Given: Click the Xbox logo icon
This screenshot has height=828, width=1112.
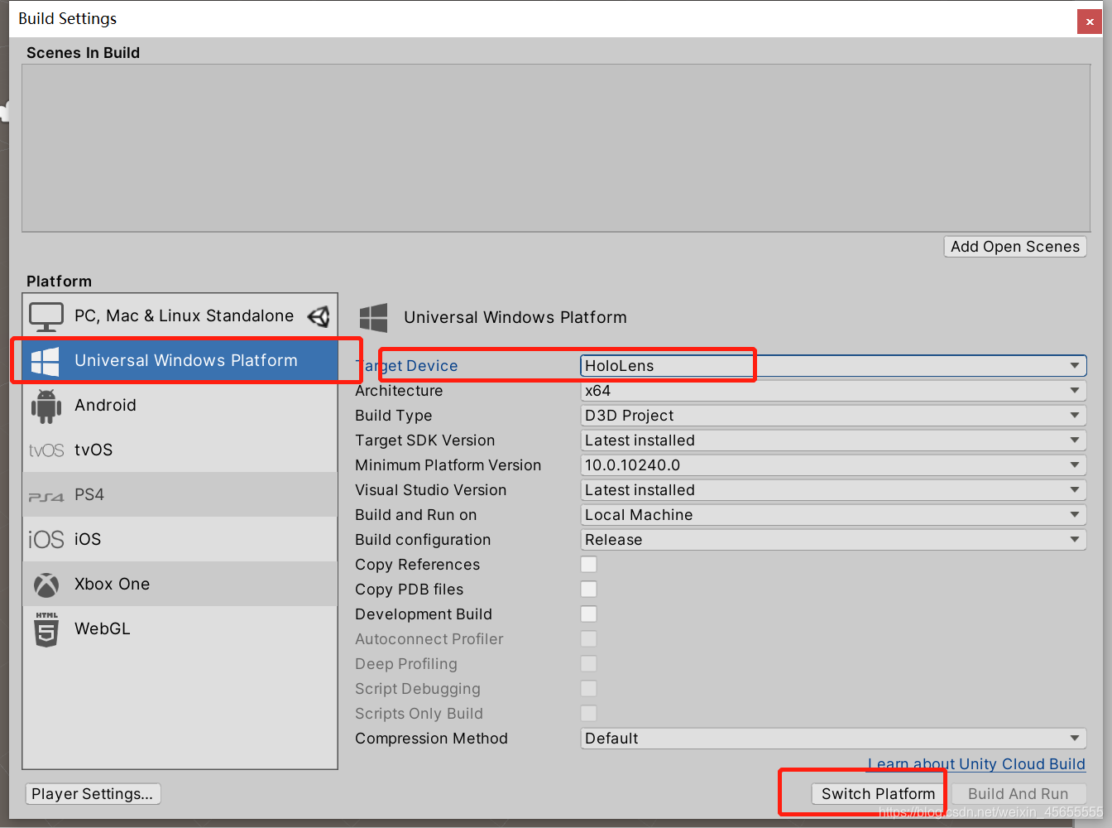Looking at the screenshot, I should 46,585.
